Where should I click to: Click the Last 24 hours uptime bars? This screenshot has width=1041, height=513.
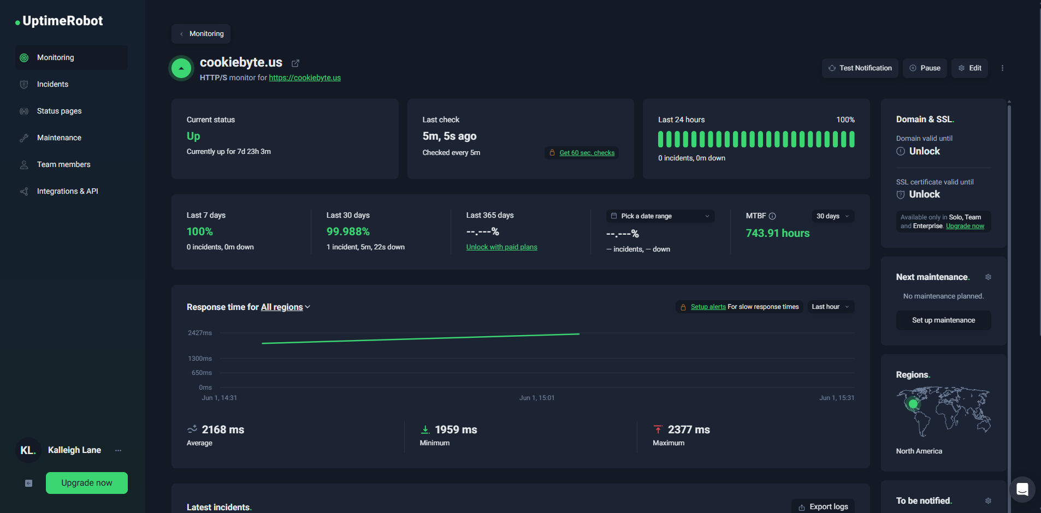click(756, 139)
